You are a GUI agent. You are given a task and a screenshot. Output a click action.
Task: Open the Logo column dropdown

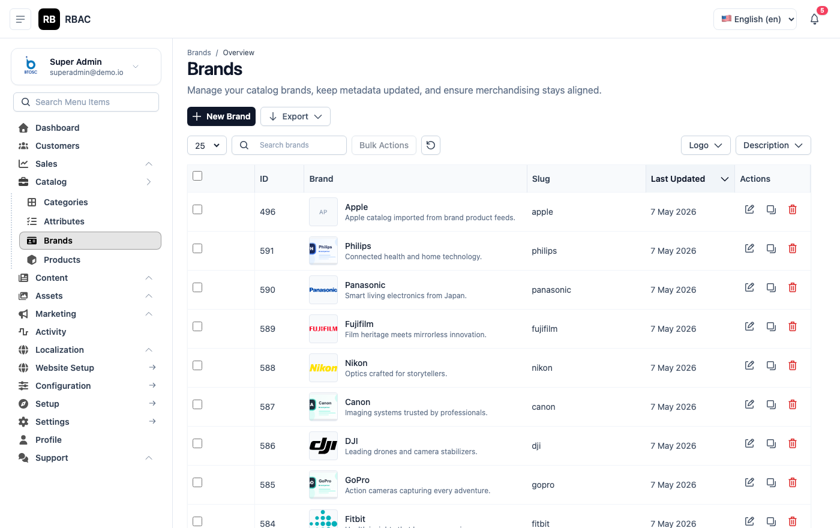pos(706,145)
